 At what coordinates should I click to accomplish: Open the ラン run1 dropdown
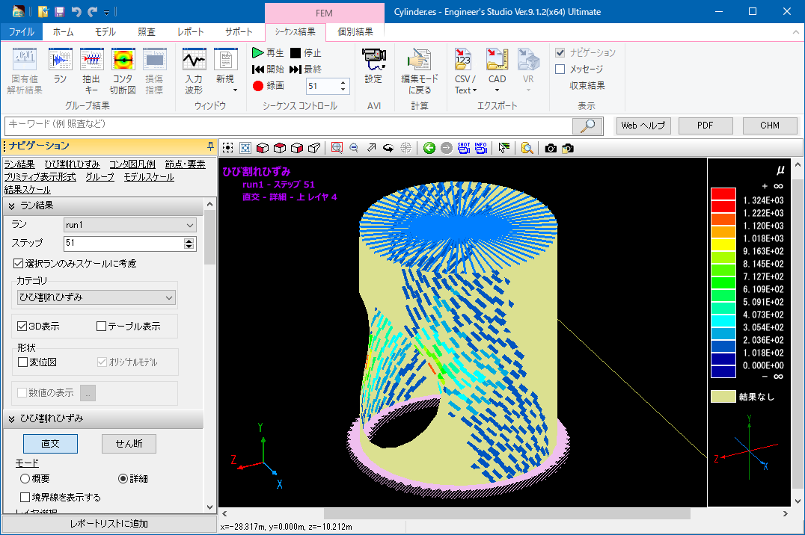coord(129,224)
